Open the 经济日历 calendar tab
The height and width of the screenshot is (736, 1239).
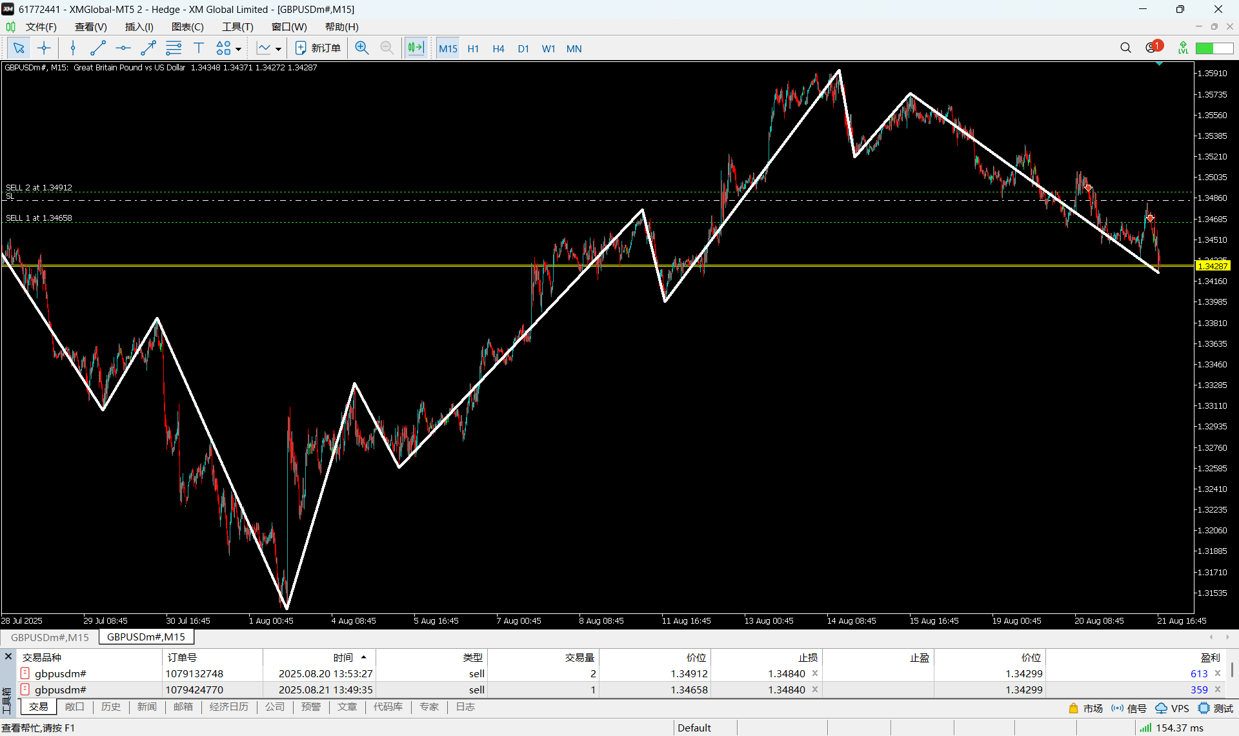coord(229,707)
